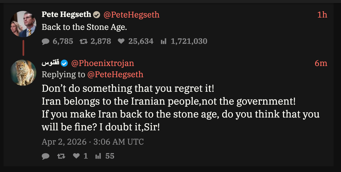Open the 6m timestamp link

321,63
